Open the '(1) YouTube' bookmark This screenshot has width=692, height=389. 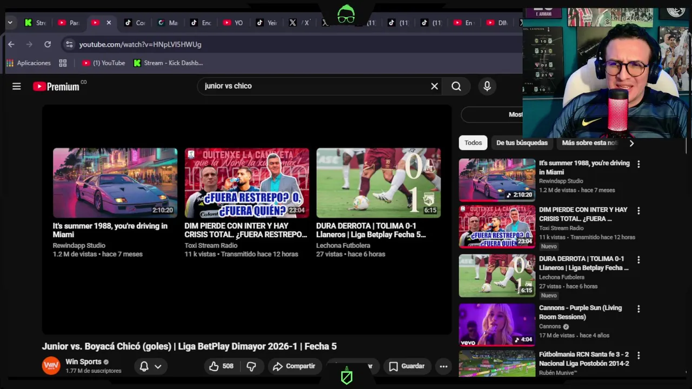[103, 63]
